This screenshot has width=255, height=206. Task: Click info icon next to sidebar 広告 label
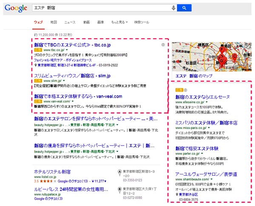click(x=185, y=90)
